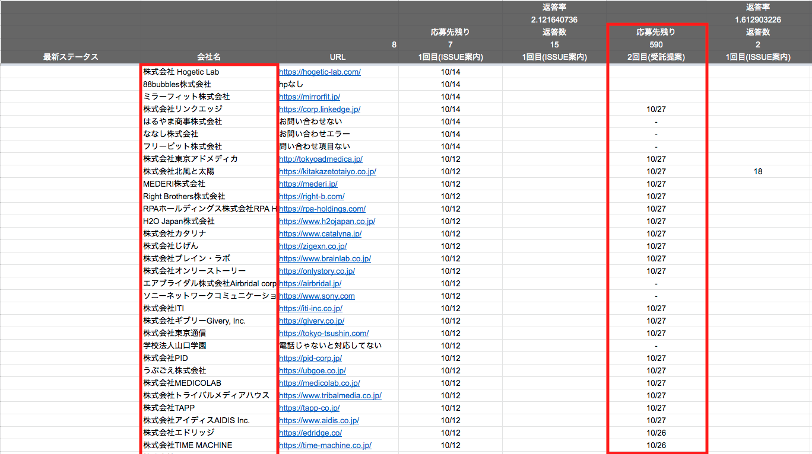Select the 1.612903226 rate cell
812x454 pixels.
click(x=758, y=20)
